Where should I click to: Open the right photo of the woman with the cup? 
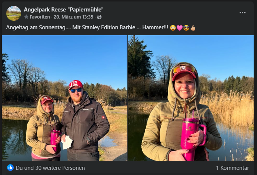[191, 98]
